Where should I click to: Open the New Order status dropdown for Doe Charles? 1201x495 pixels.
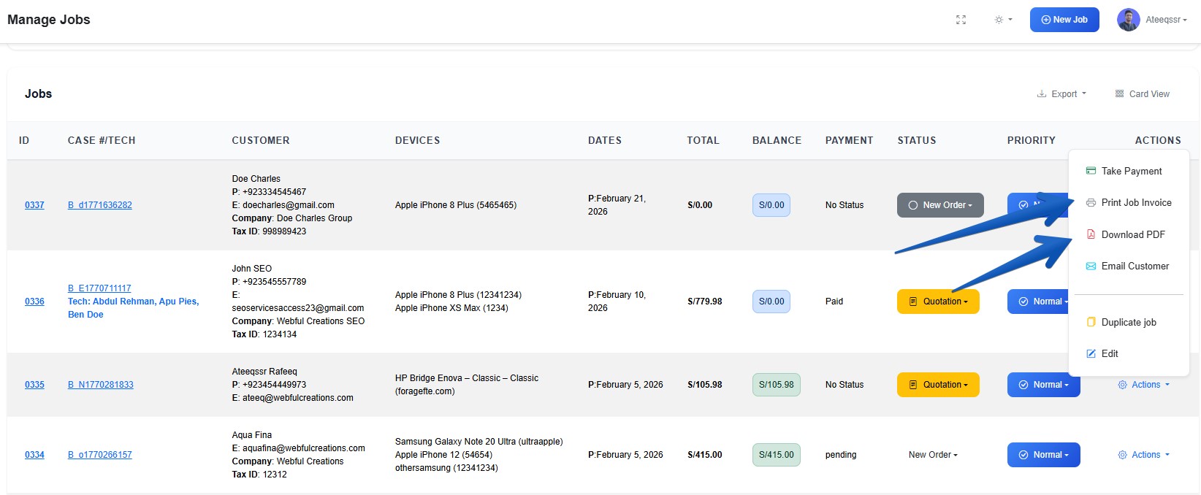pos(940,205)
